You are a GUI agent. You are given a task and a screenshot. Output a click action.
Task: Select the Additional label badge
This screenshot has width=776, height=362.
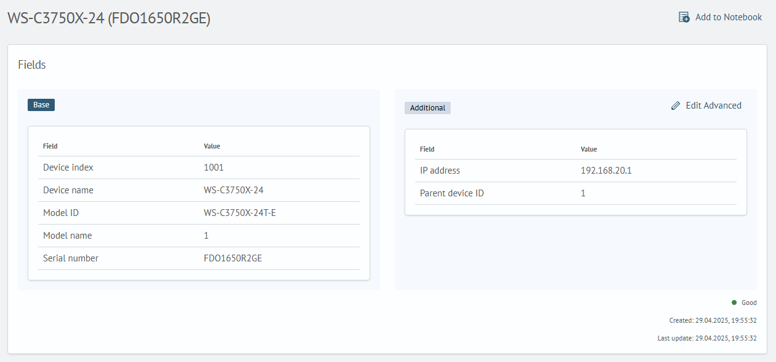[427, 108]
